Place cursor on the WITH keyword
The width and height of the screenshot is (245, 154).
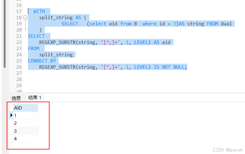tap(39, 11)
